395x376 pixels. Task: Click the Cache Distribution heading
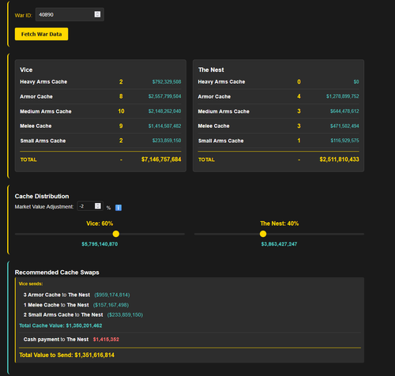click(x=42, y=196)
